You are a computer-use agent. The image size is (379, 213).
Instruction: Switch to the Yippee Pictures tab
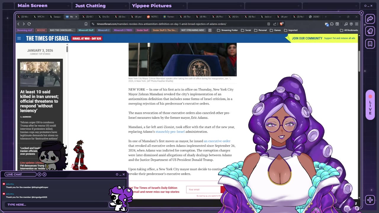(x=158, y=6)
